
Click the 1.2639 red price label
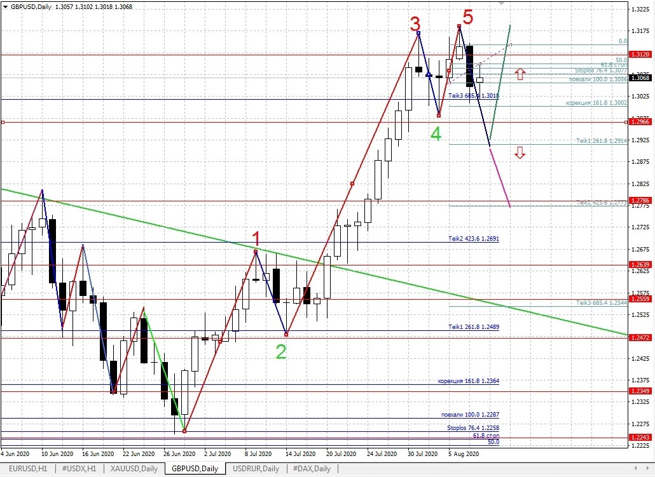point(640,265)
